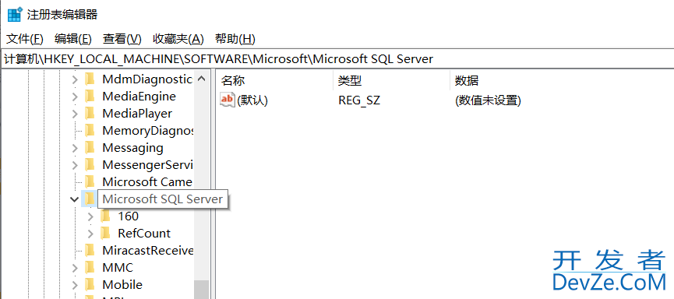
Task: Open the 收藏夹(A) menu
Action: [x=178, y=39]
